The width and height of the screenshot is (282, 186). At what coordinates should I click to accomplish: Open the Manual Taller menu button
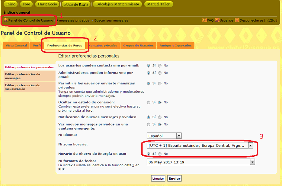tap(159, 4)
